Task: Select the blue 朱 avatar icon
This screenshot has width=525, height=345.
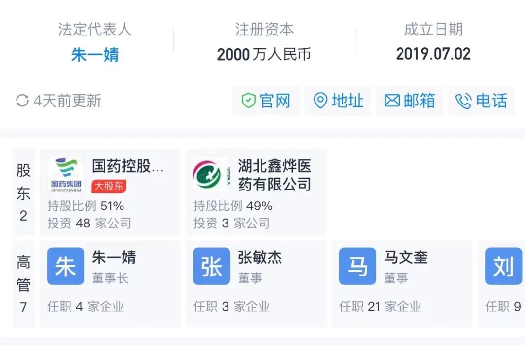Action: [x=66, y=266]
